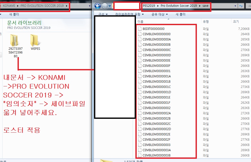Go to Pro Evolution Soccer 2019 breadcrumb in right window

point(179,6)
